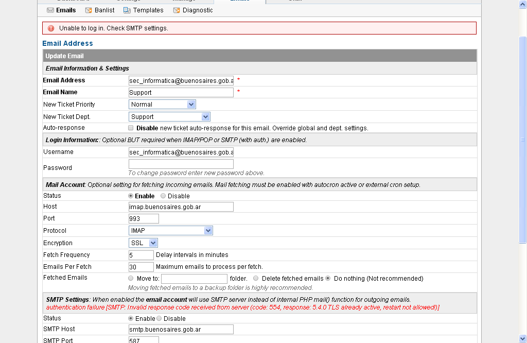Focus the Port field showing 993
This screenshot has height=343, width=527.
point(144,218)
